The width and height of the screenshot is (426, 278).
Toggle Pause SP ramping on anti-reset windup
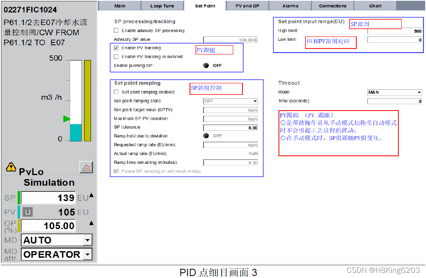click(116, 171)
